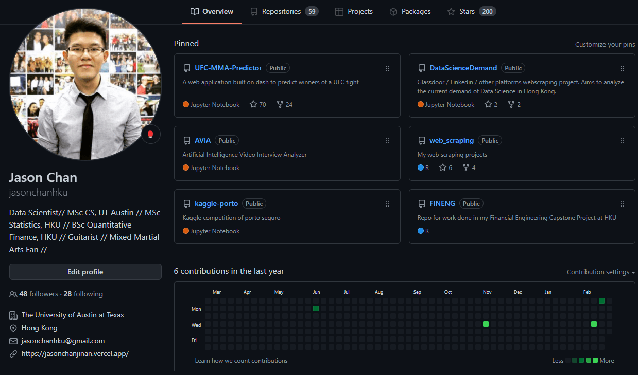The image size is (638, 375).
Task: Click the orange Jupyter Notebook dot on AVIA
Action: pyautogui.click(x=186, y=167)
